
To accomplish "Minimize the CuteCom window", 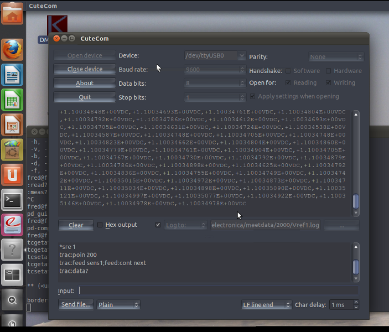I will (64, 39).
